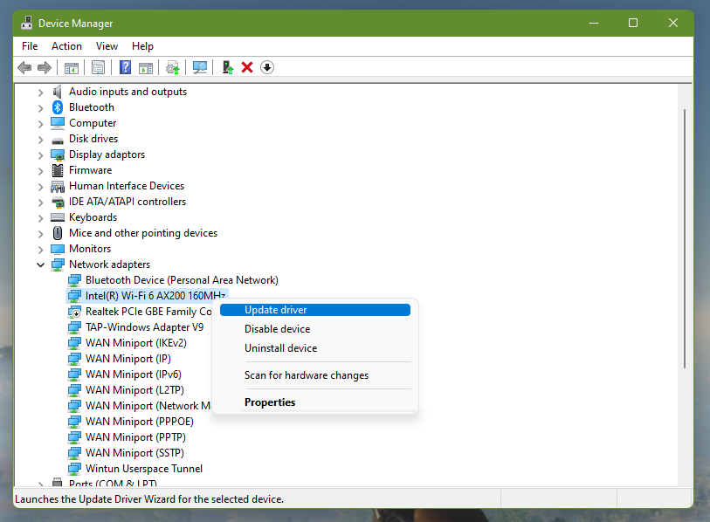Select the Human Interface Devices icon
This screenshot has height=522, width=710.
tap(58, 186)
